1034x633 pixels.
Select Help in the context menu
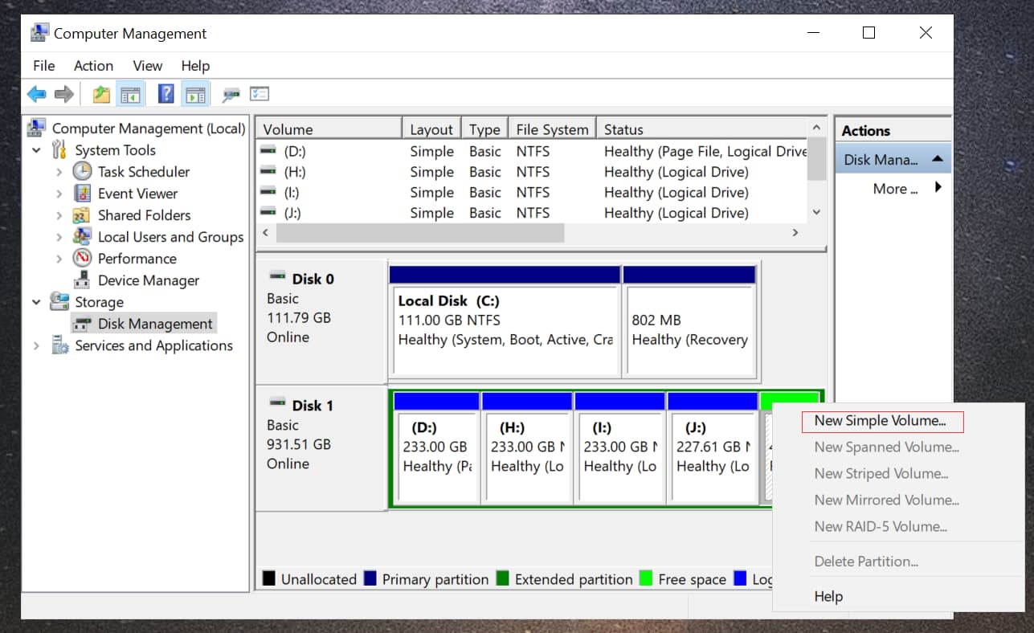828,596
